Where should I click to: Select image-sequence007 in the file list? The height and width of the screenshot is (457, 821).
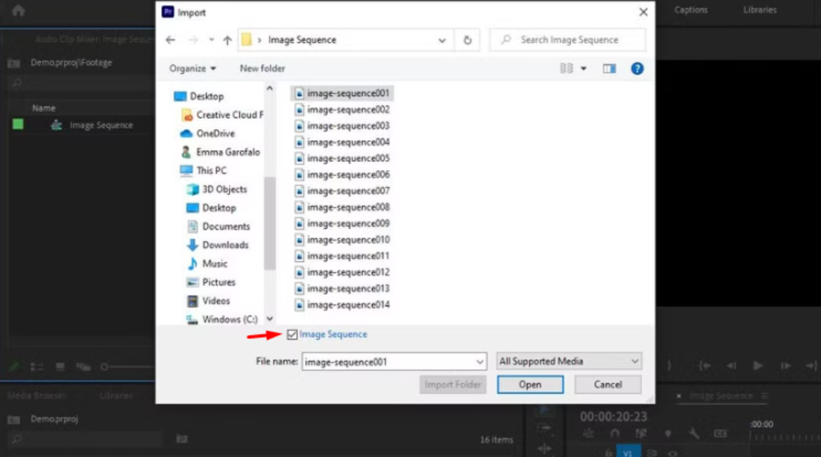(x=347, y=190)
